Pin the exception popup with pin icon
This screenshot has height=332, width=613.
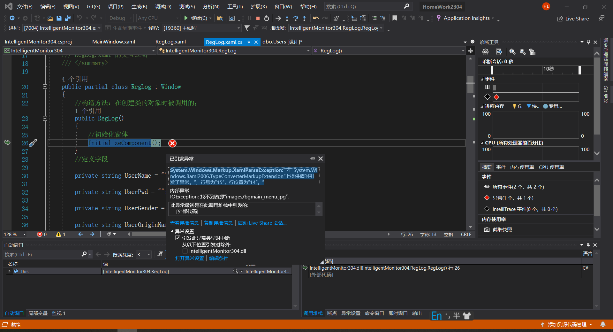tap(312, 158)
